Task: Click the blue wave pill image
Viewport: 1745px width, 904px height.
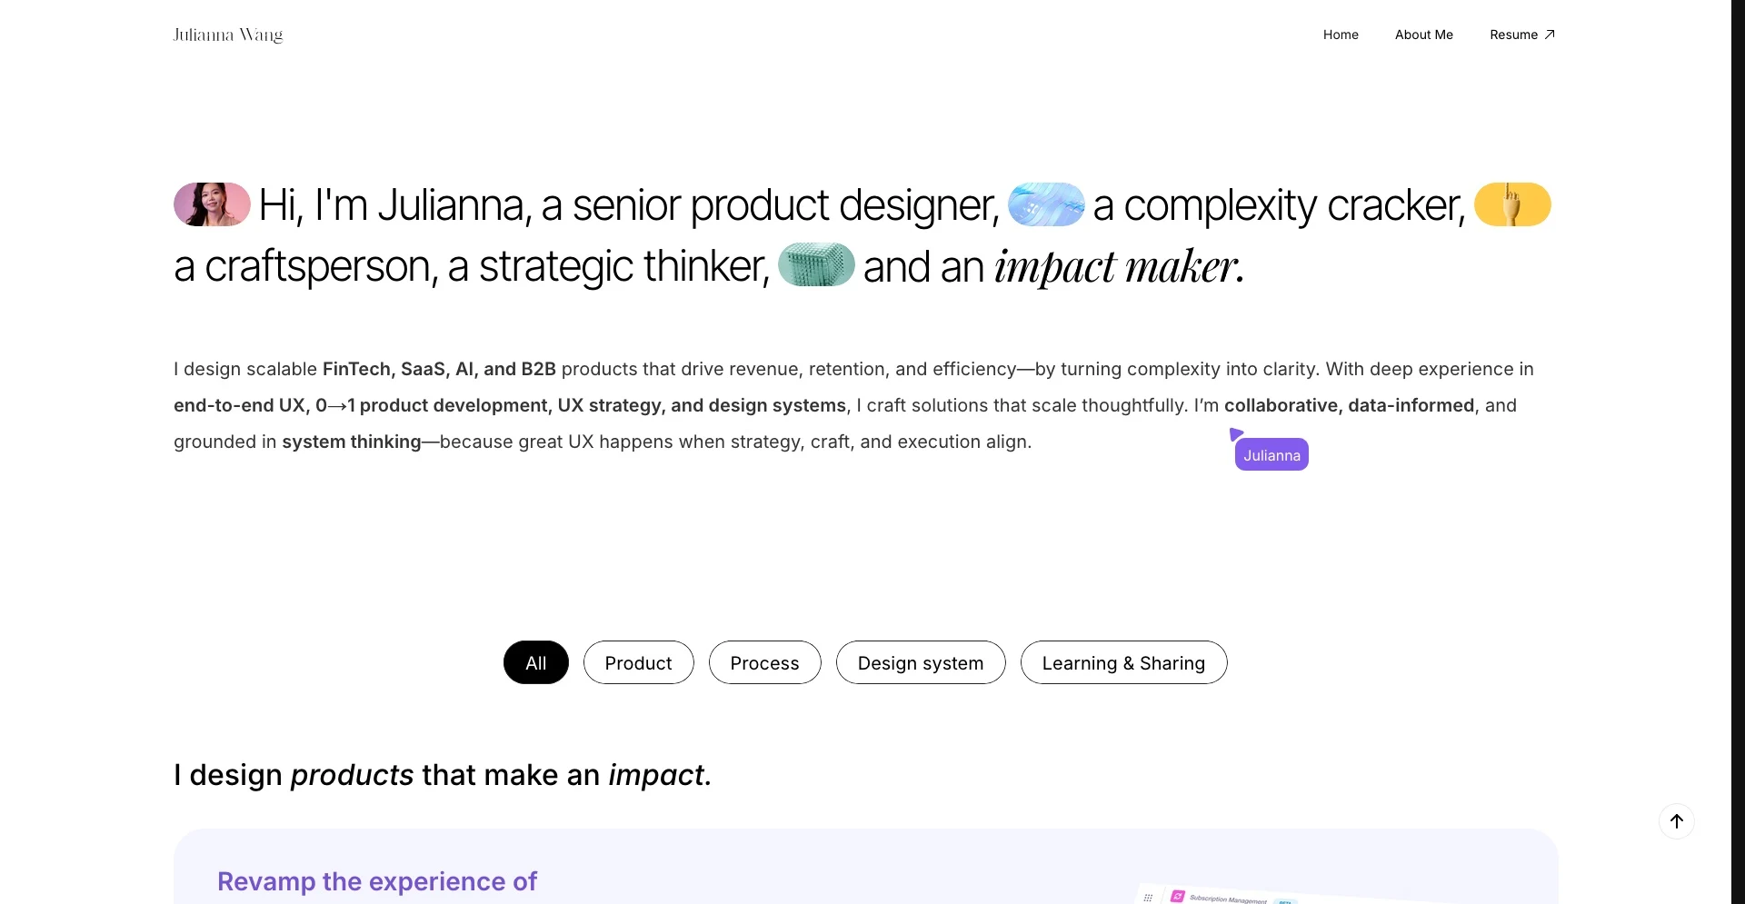Action: point(1046,204)
